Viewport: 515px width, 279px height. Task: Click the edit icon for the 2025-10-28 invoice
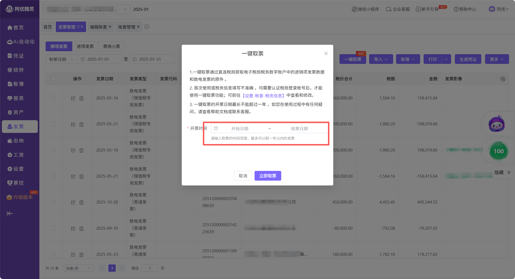click(73, 202)
